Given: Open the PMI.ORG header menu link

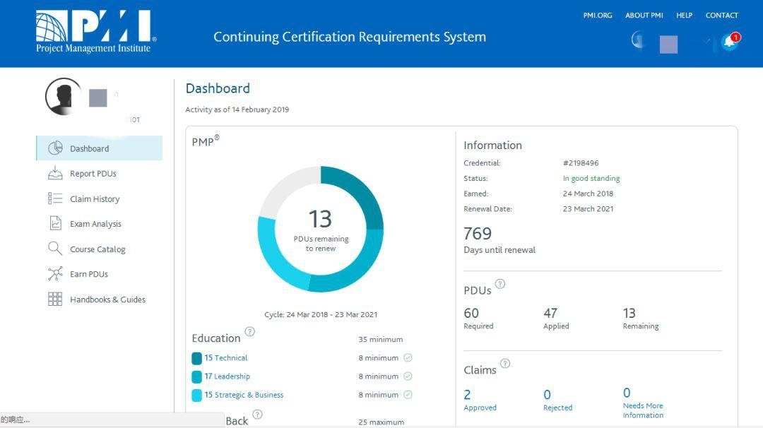Looking at the screenshot, I should [598, 16].
